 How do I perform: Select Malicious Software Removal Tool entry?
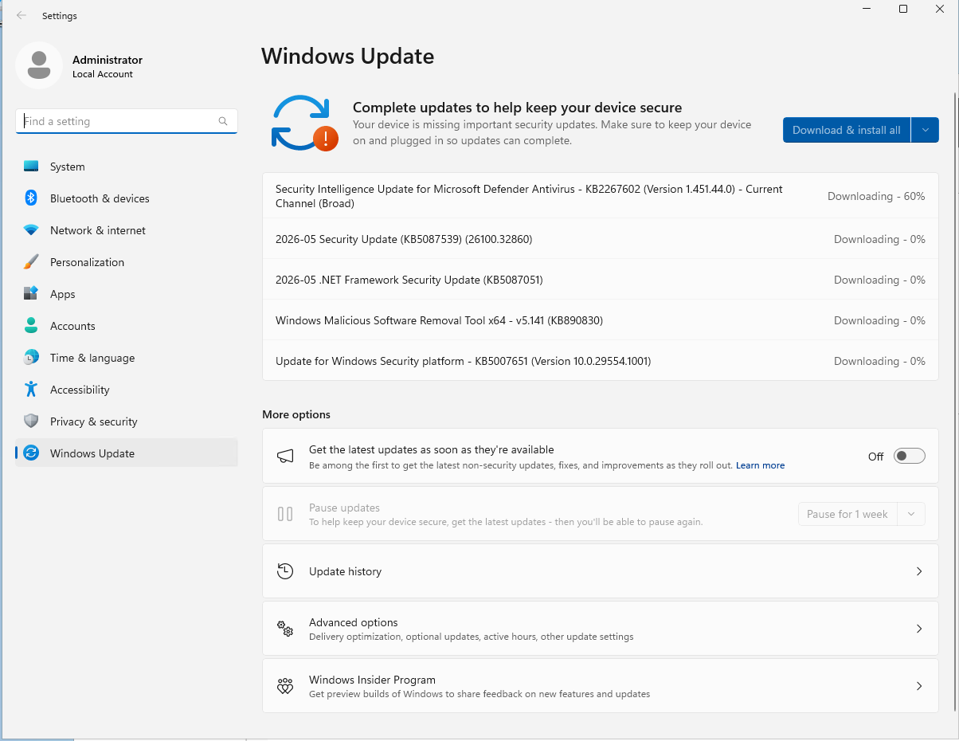tap(601, 320)
